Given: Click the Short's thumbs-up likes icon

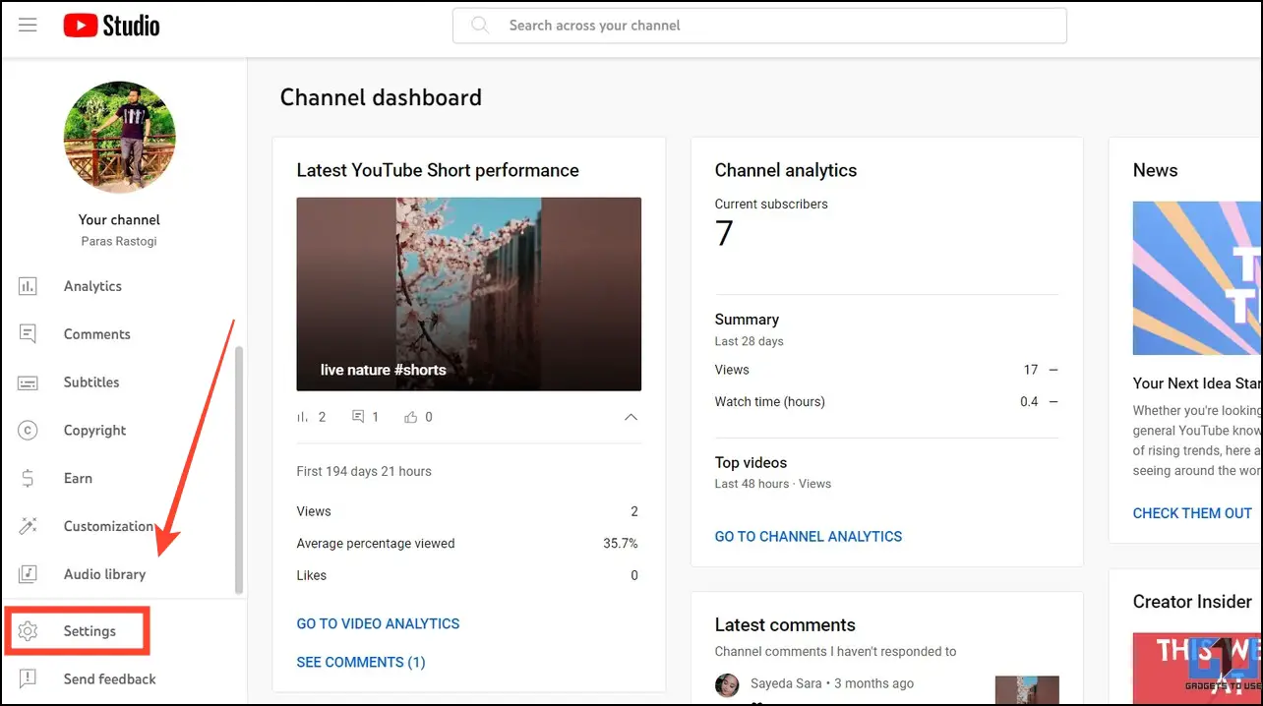Looking at the screenshot, I should (x=411, y=417).
